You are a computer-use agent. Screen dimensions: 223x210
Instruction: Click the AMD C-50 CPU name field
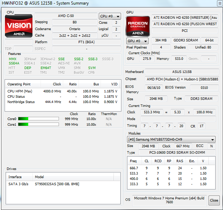[66, 16]
